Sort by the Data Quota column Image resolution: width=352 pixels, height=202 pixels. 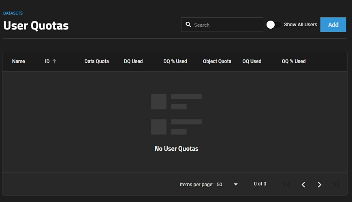(x=96, y=61)
